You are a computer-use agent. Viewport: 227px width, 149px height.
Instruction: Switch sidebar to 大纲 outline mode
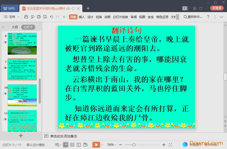tap(15, 27)
